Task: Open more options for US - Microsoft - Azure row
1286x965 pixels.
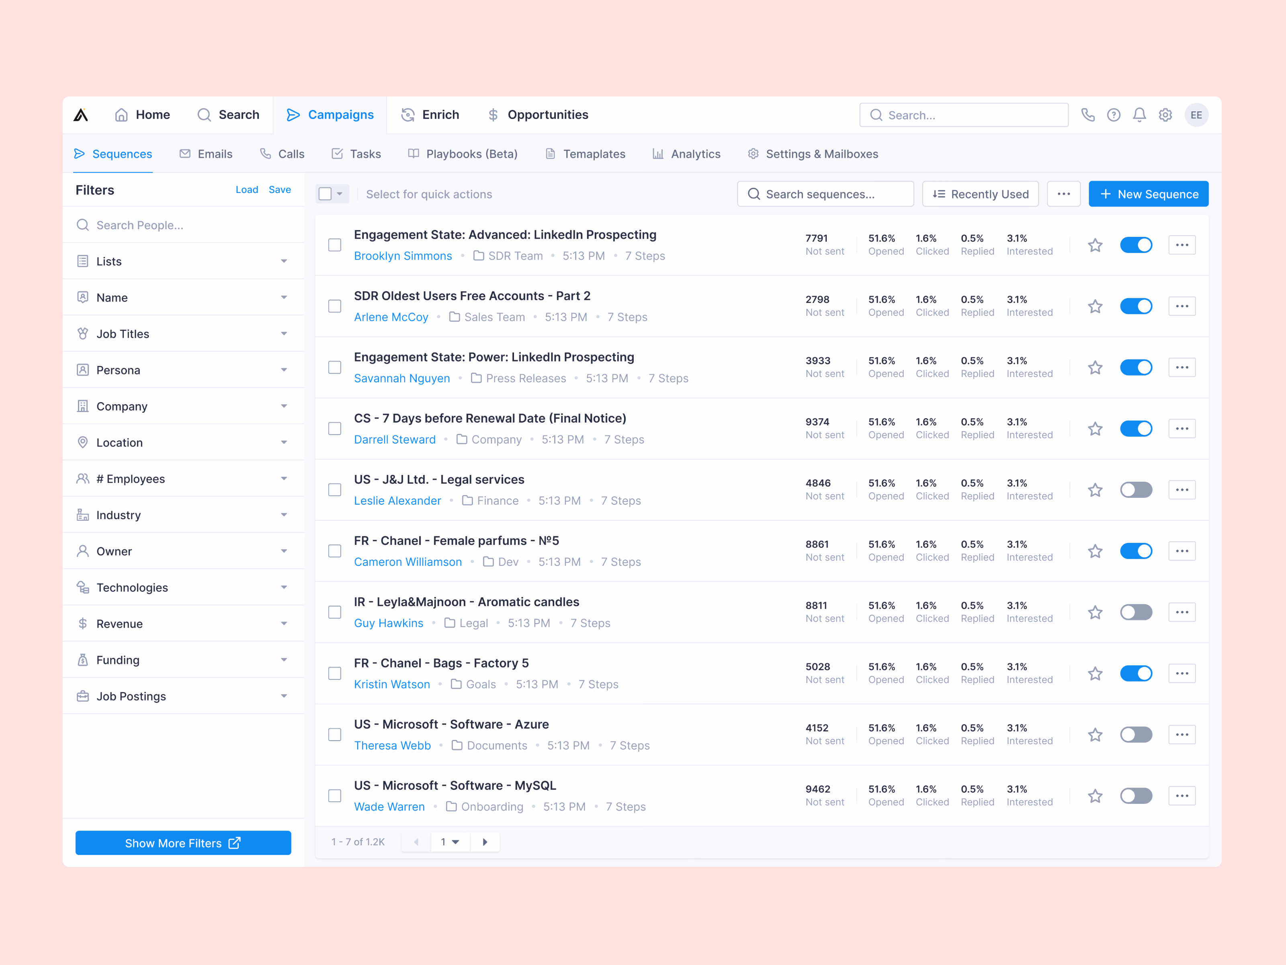Action: [1182, 735]
